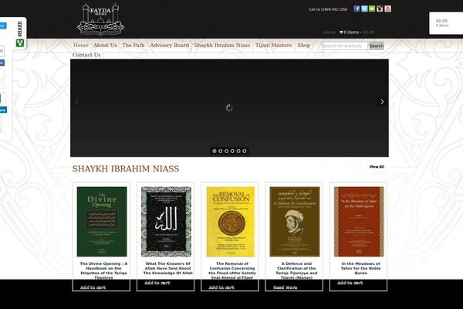
Task: Open the Instagram icon in the header
Action: (x=380, y=8)
